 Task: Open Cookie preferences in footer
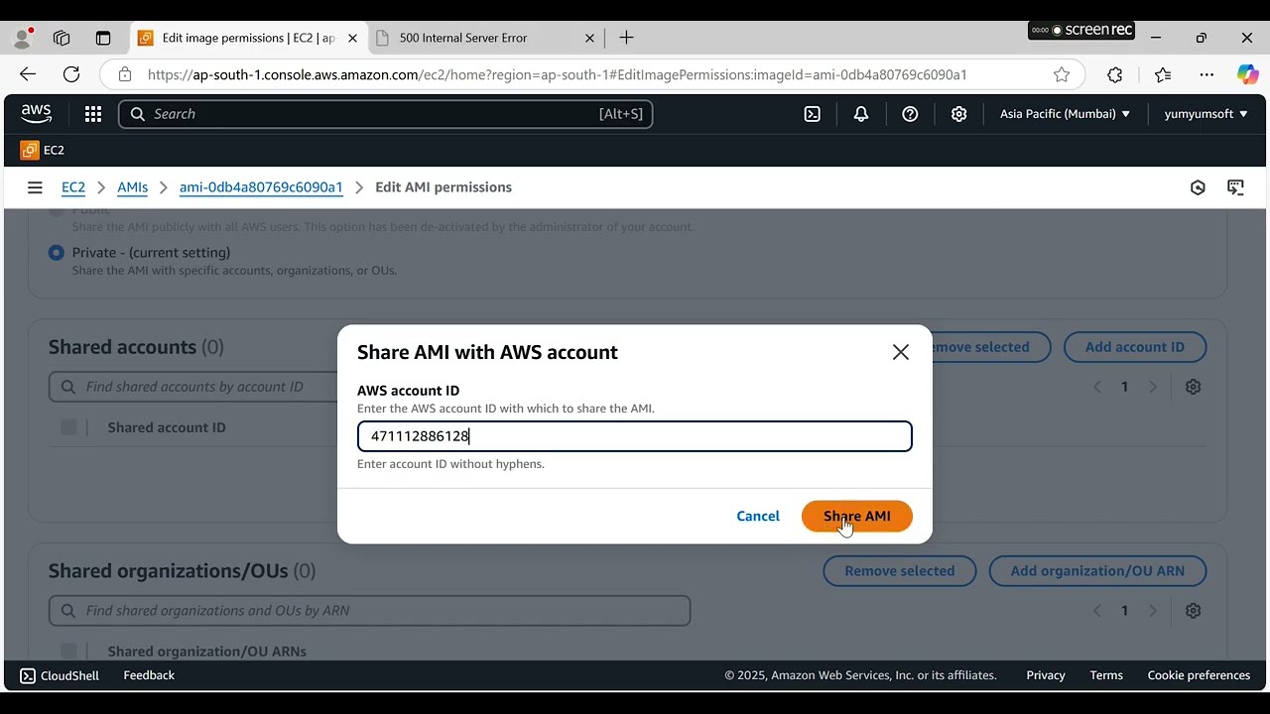coord(1199,675)
